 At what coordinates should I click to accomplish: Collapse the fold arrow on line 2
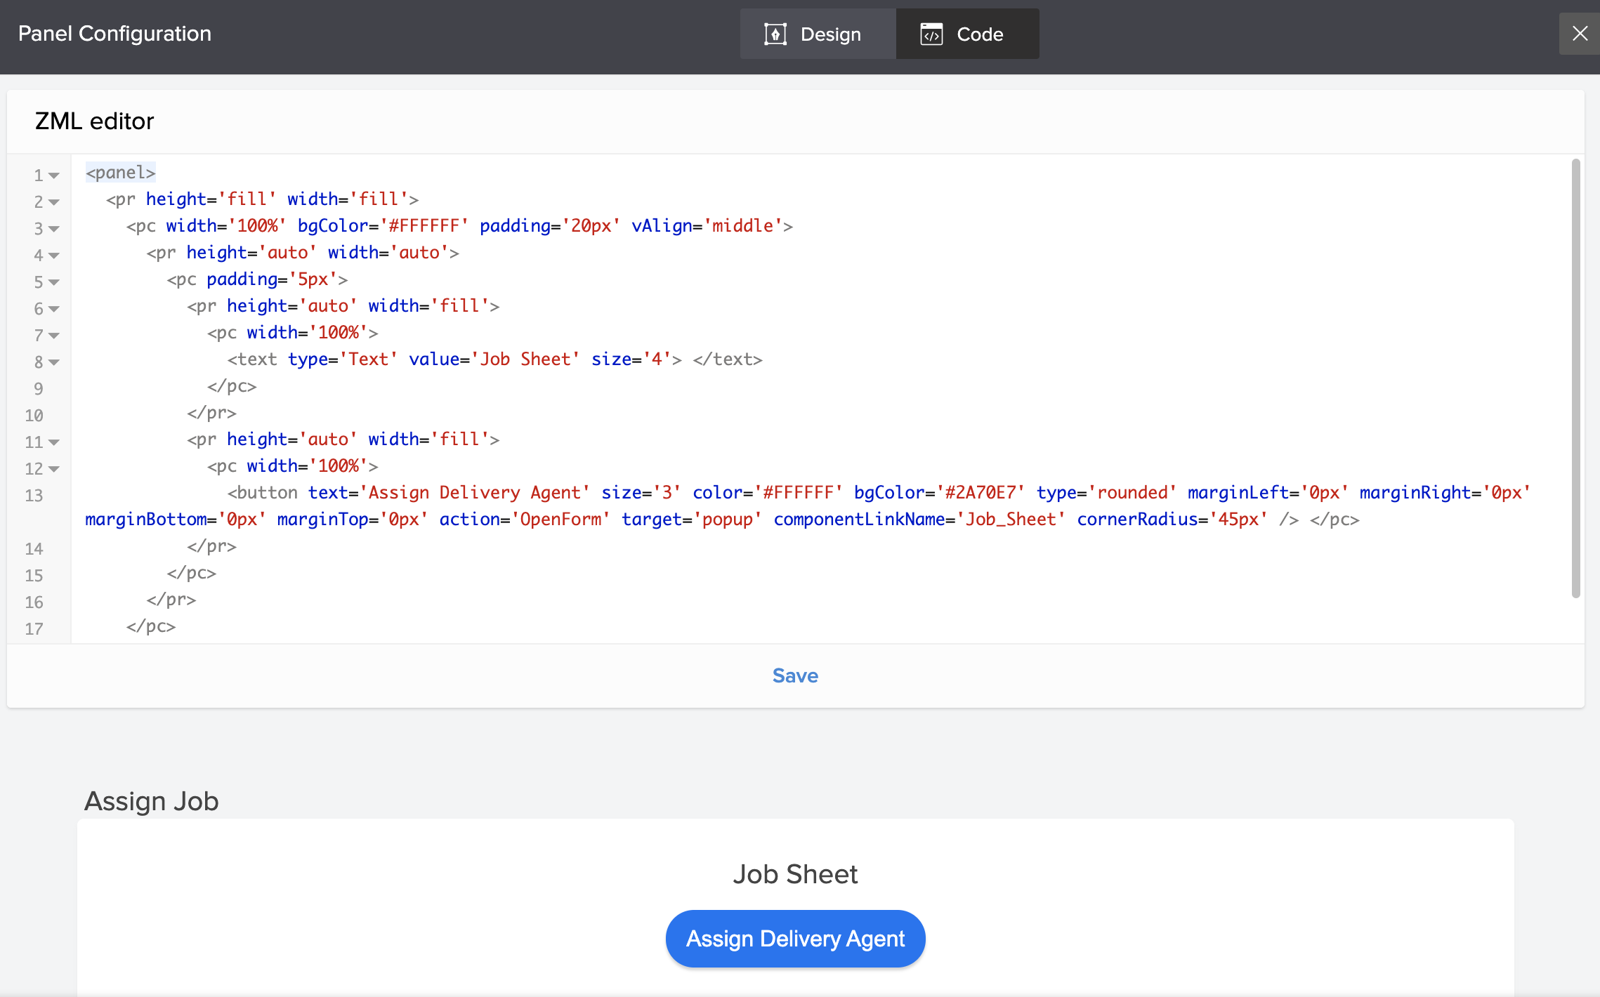(x=54, y=202)
